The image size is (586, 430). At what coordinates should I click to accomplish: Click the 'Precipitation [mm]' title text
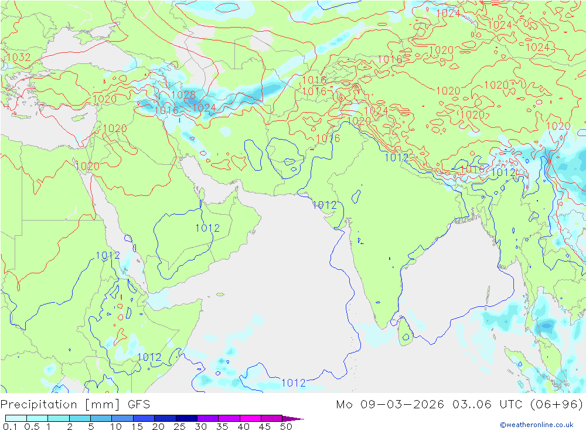60,405
